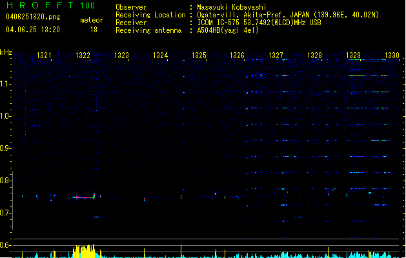Screen dimensions: 406x258
Task: Click the kHz axis unit label
Action: [6, 52]
